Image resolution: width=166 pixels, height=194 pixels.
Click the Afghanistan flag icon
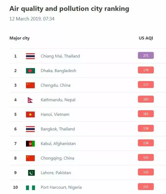(x=30, y=143)
